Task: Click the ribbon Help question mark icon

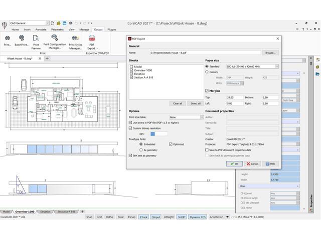Action: (303, 29)
